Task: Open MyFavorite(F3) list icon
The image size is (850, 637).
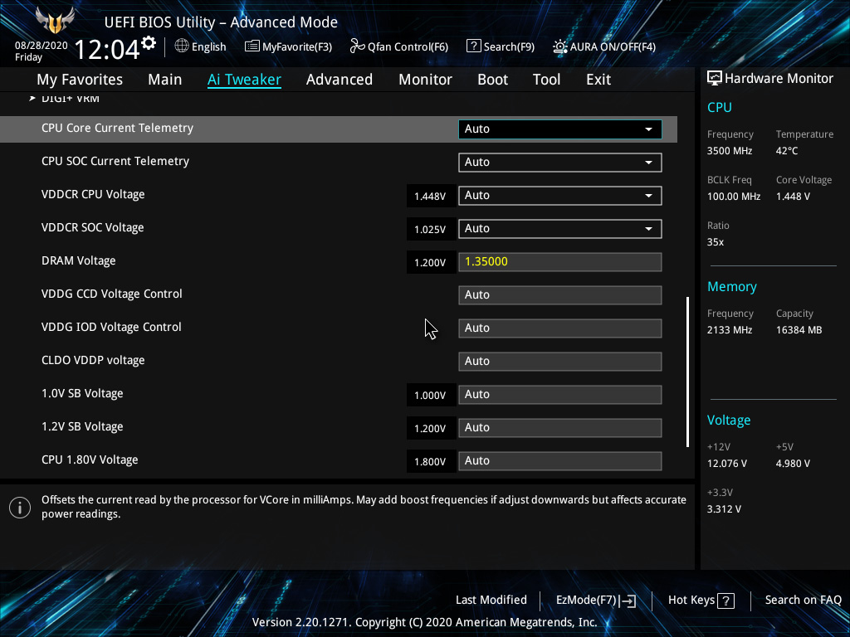Action: click(252, 46)
